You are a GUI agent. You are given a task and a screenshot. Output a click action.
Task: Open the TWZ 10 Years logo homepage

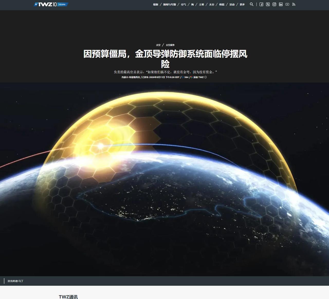point(51,4)
